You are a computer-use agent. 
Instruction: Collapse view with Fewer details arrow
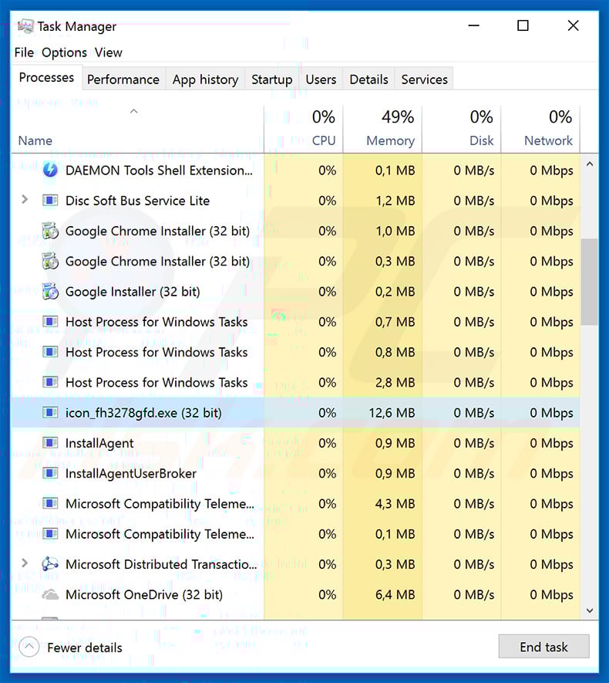click(x=29, y=647)
